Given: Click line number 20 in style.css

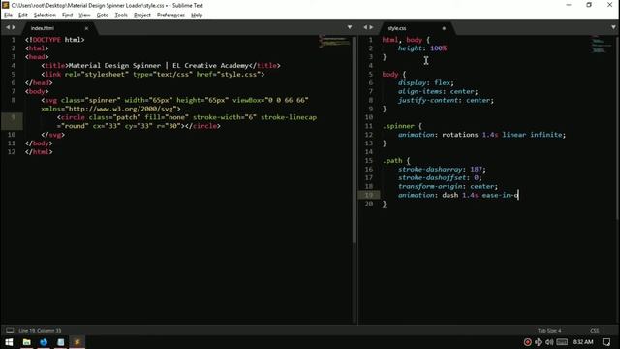Looking at the screenshot, I should coord(368,204).
